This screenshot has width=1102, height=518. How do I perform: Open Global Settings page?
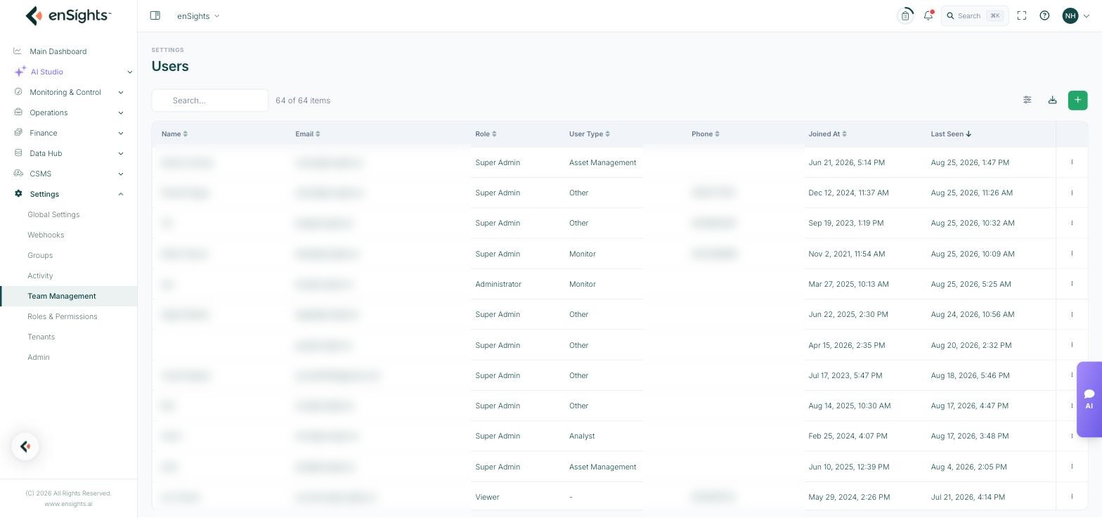[x=53, y=214]
